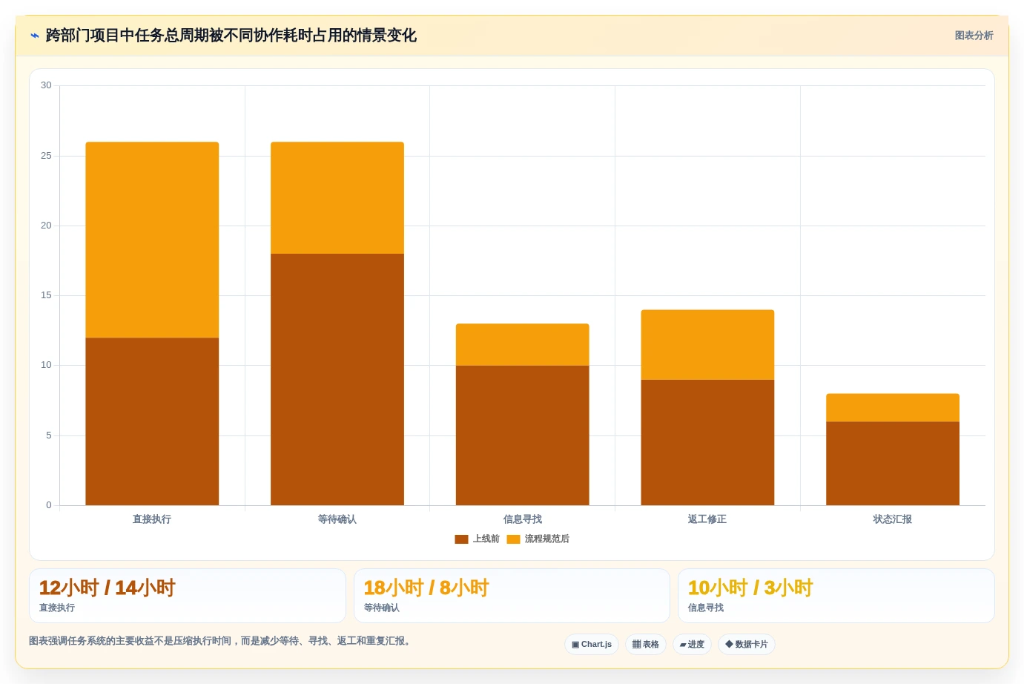The height and width of the screenshot is (684, 1024).
Task: Click the dark segment of 状态汇报 bar
Action: (893, 464)
